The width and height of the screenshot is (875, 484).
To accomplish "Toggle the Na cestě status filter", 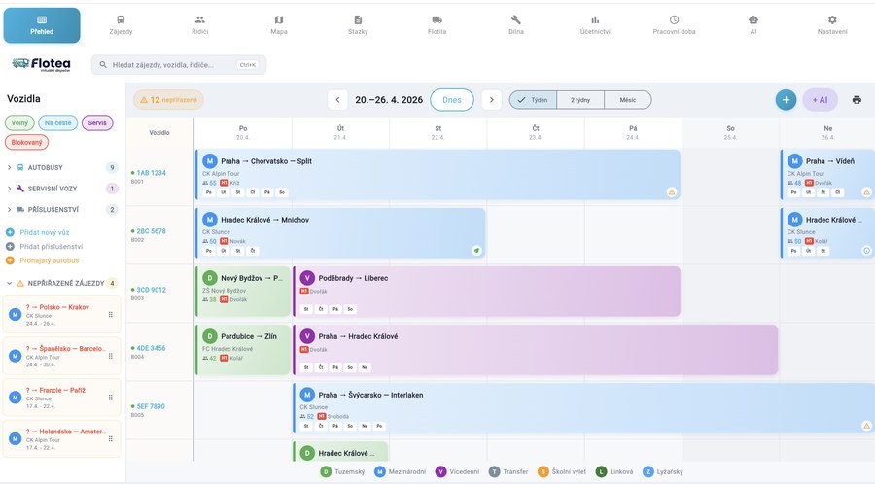I will point(58,122).
